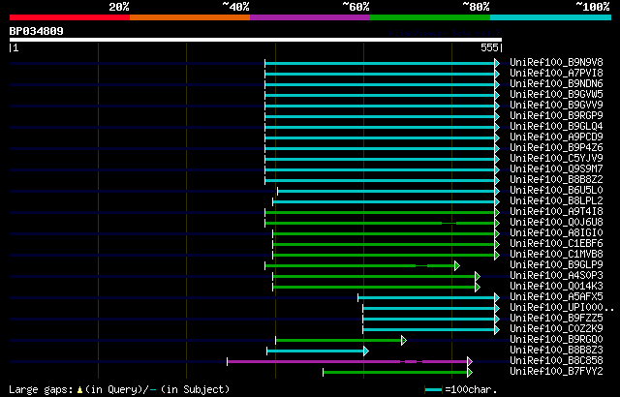620x397 pixels.
Task: Select the UniRef100_C5YJV9 label
Action: [556, 159]
